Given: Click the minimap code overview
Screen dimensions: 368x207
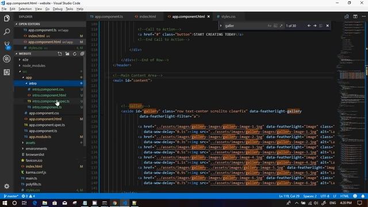Looking at the screenshot, I should point(351,107).
